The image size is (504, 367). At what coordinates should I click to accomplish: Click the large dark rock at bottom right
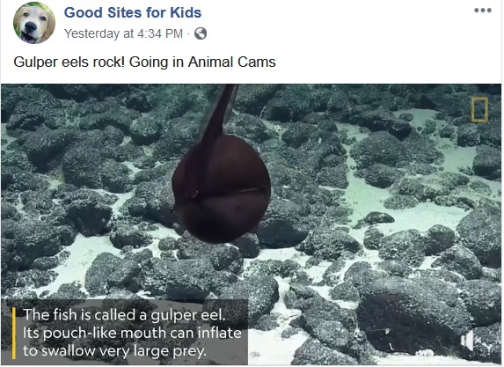[414, 313]
